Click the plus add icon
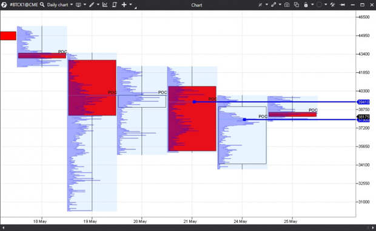The image size is (376, 231). 124,5
